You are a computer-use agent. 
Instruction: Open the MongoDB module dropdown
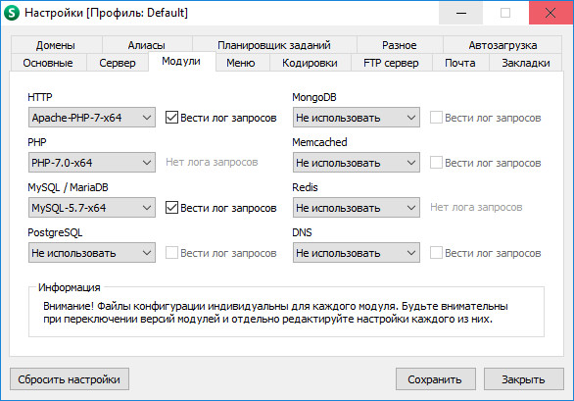tap(357, 118)
